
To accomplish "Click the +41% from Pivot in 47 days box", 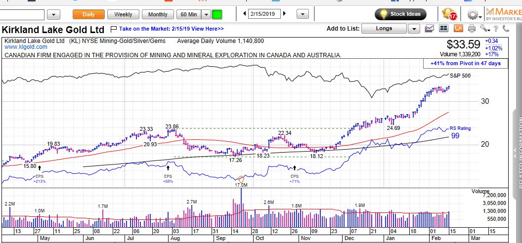I will pos(466,63).
